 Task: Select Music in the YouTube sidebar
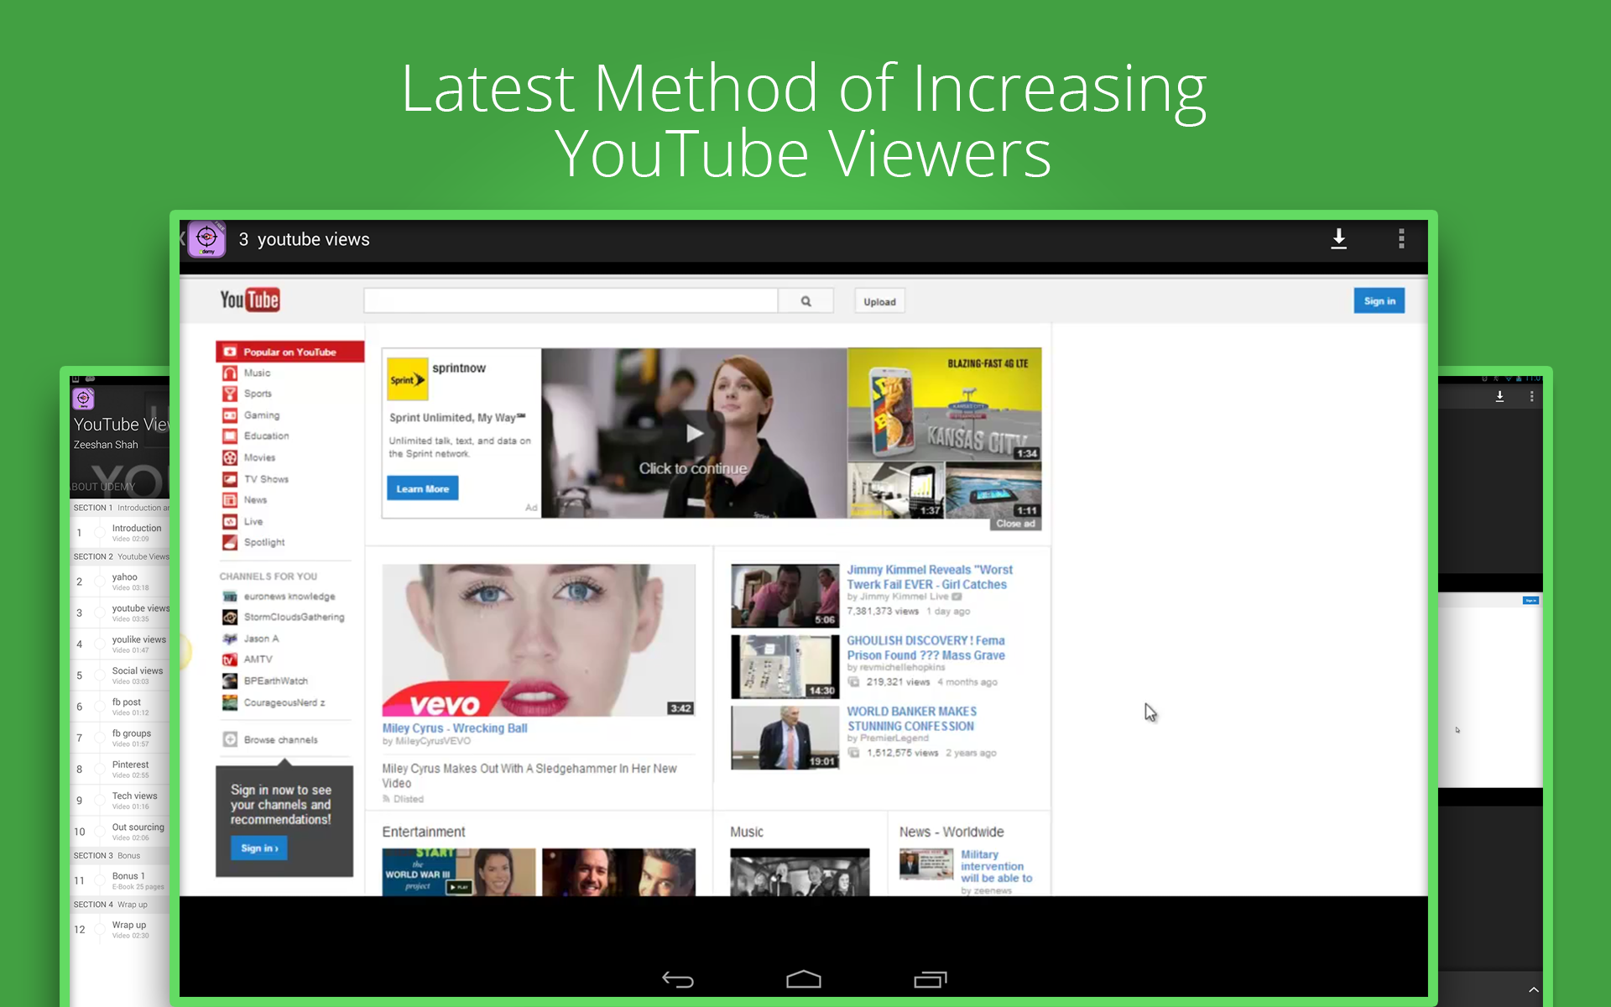pyautogui.click(x=257, y=373)
